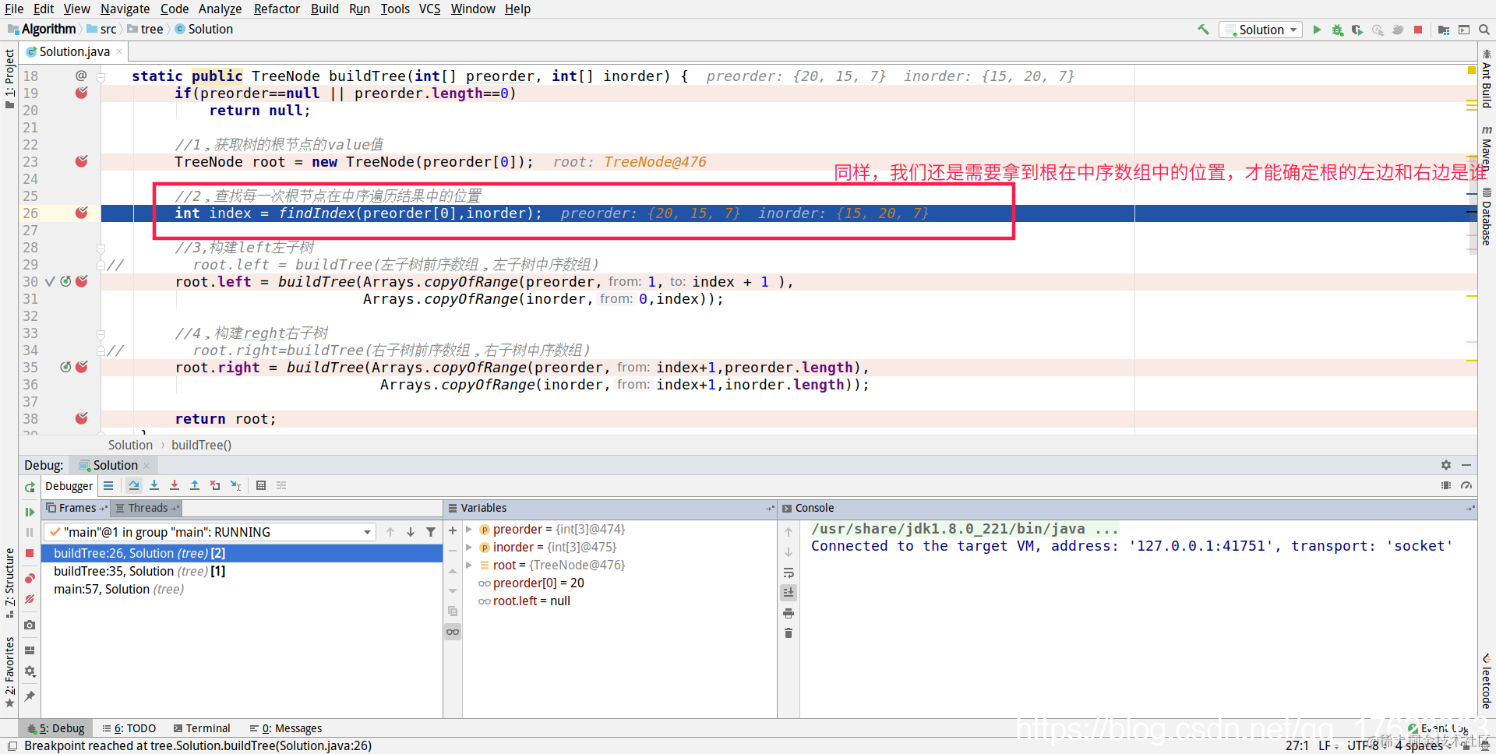Viewport: 1496px width, 754px height.
Task: Open the UTF-8 encoding selector
Action: 1366,745
